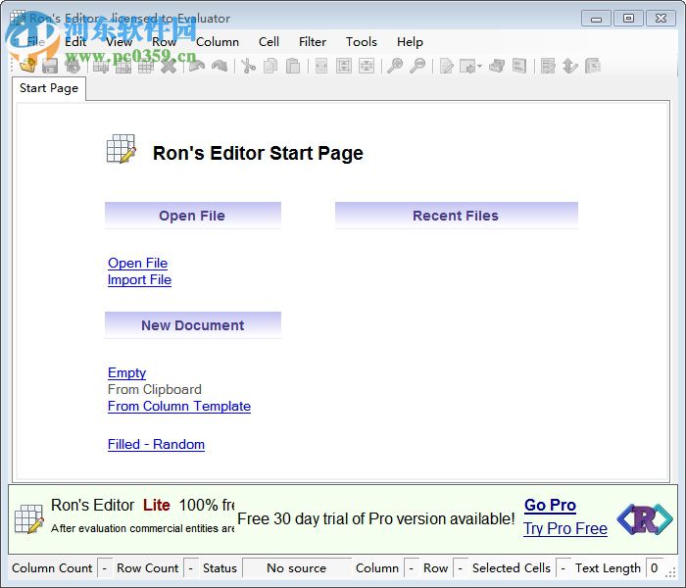Screen dimensions: 686x588
Task: Click the disabled From Clipboard text
Action: [155, 389]
